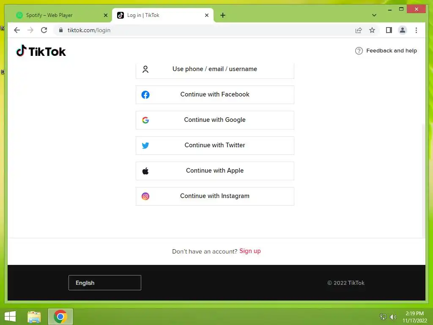Go back with the browser back arrow
The height and width of the screenshot is (325, 433).
17,30
